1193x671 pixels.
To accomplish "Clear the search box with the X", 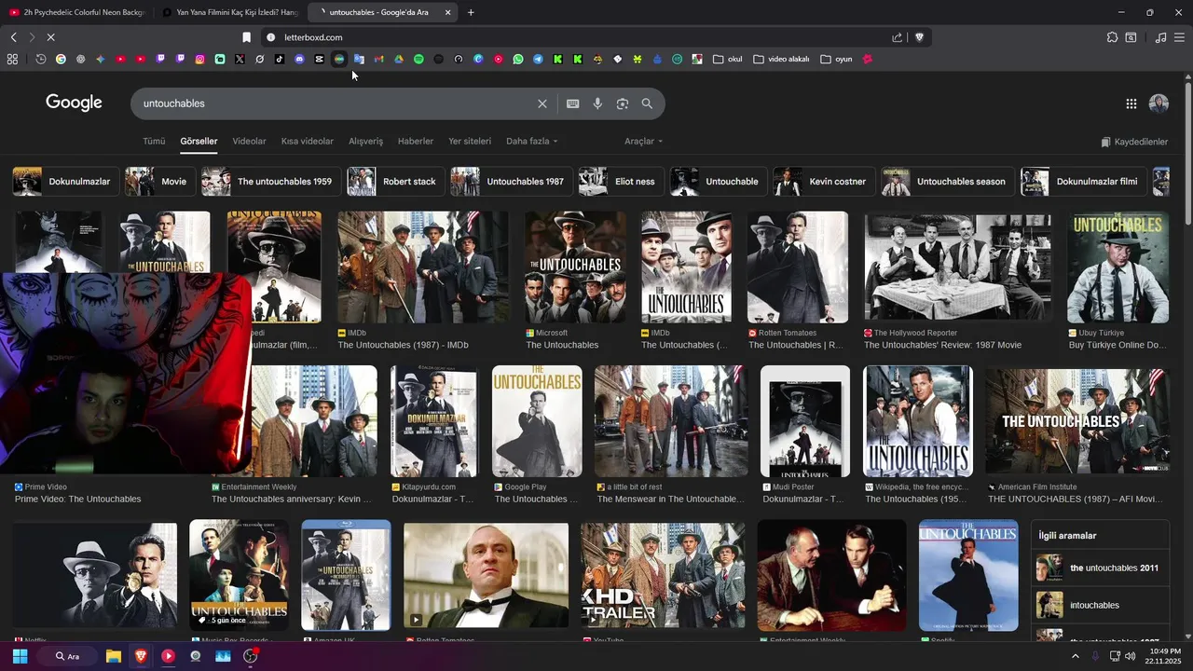I will [x=542, y=103].
